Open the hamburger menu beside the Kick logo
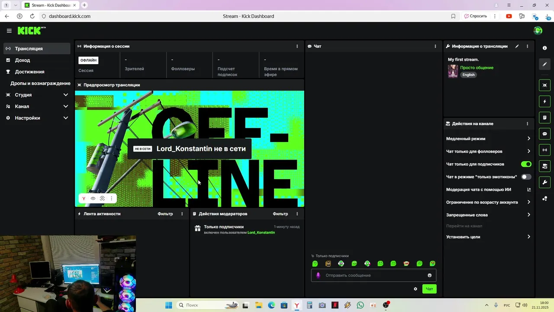Viewport: 554px width, 312px height. coord(9,31)
